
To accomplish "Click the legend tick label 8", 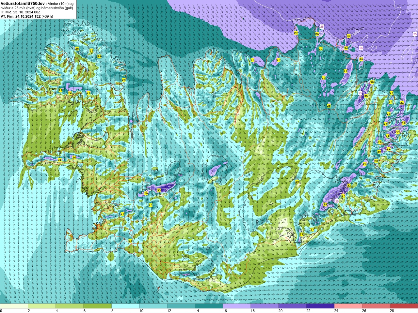I will coord(113,311).
